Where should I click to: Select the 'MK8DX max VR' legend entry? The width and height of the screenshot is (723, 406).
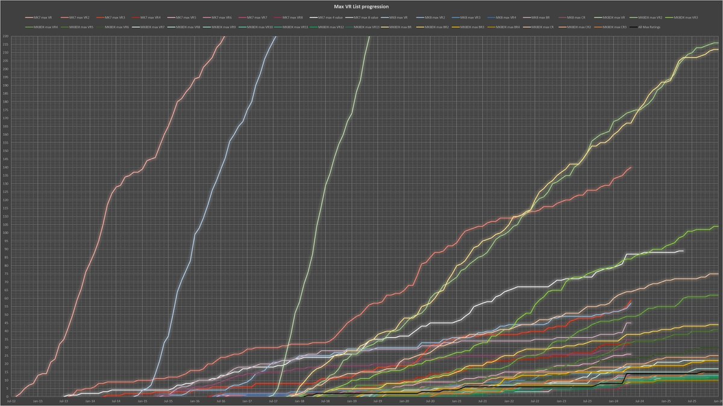(x=610, y=17)
